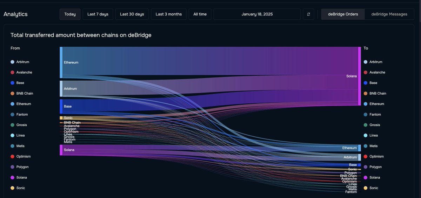Select Sonic source node in Sankey chart
This screenshot has width=421, height=198.
click(x=61, y=118)
